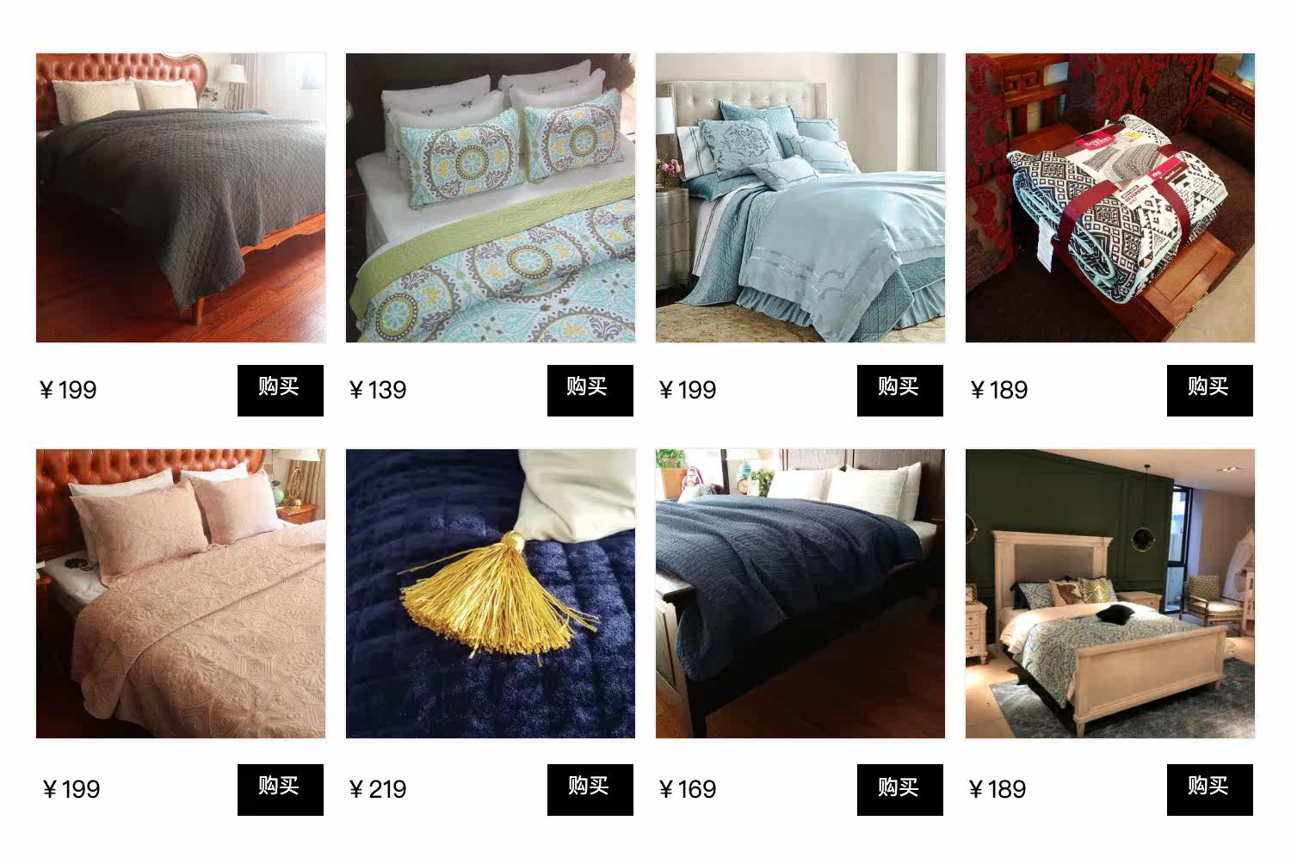Select the ¥199 price under pink bedspread
Screen dimensions: 1291x864
click(71, 790)
